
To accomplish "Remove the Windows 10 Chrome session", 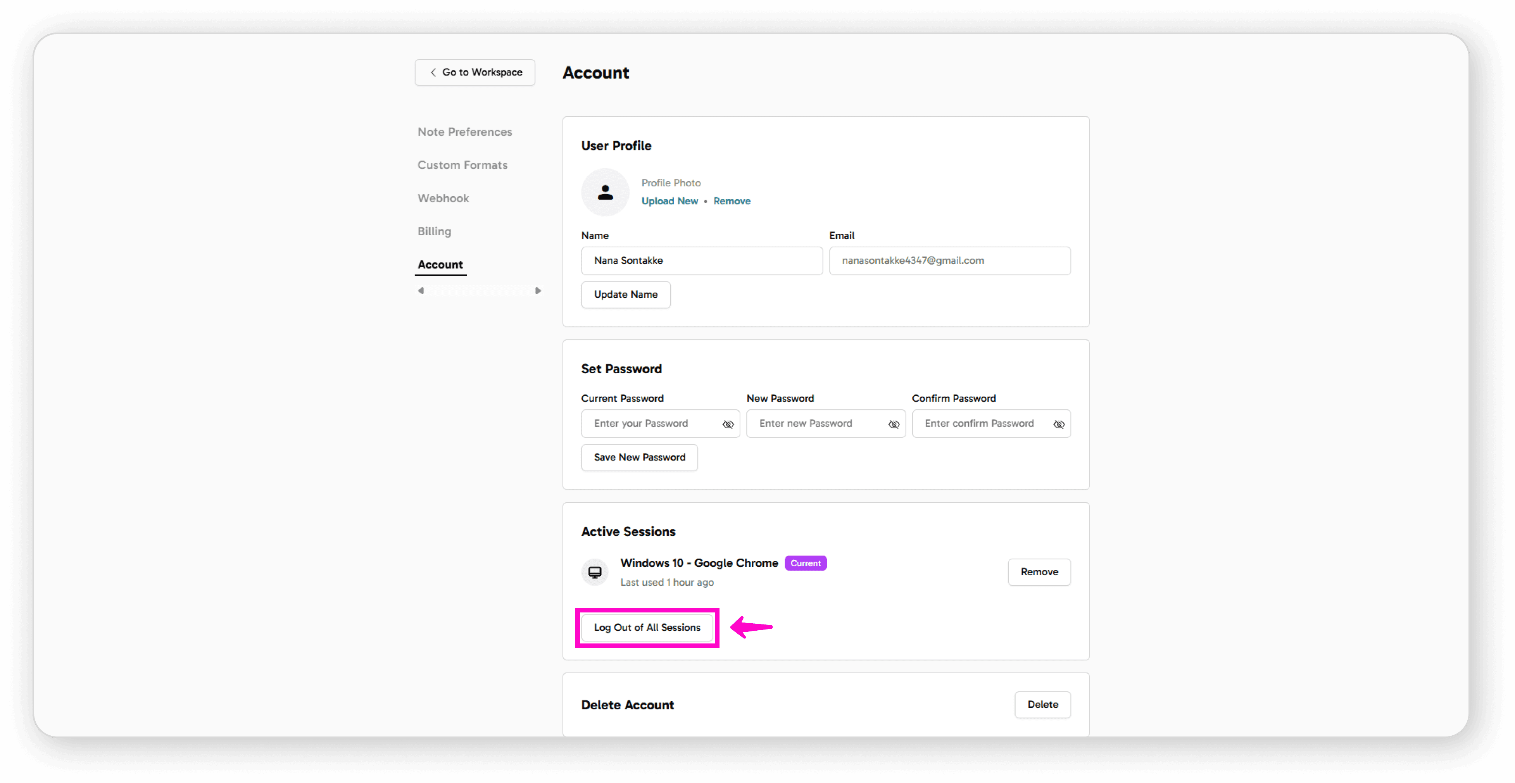I will [x=1039, y=572].
